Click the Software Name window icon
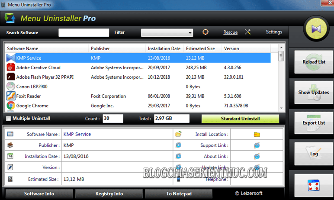334x200 pixels. click(x=10, y=134)
